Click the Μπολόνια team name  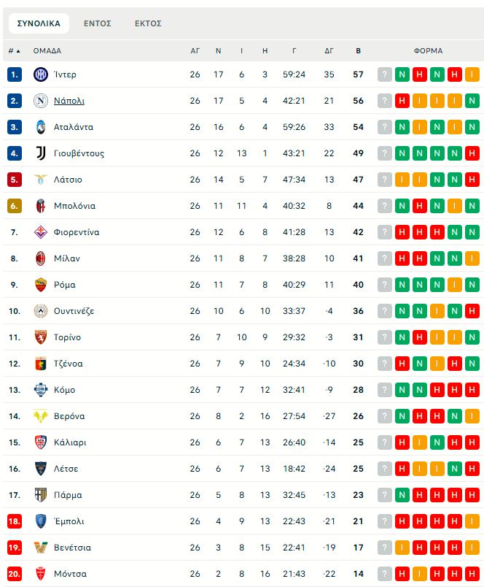coord(74,206)
